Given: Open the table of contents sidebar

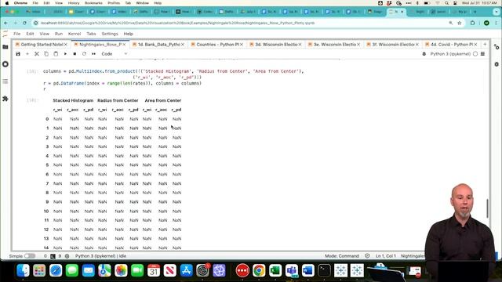Looking at the screenshot, I should point(5,81).
